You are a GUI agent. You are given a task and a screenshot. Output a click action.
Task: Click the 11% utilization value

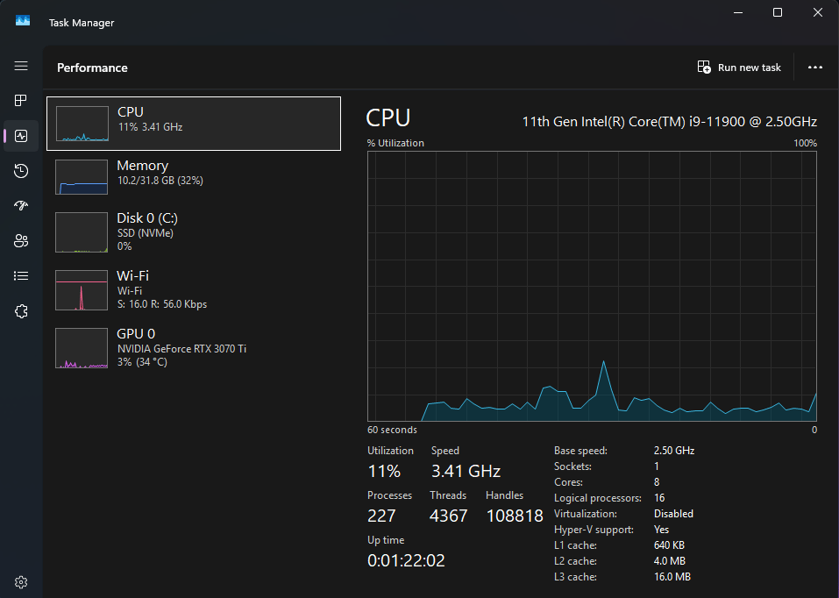[384, 471]
